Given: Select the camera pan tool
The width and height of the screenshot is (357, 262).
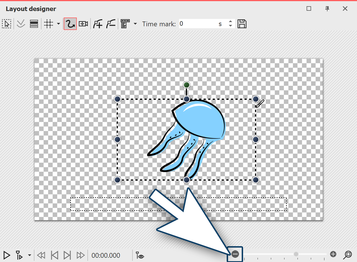Looking at the screenshot, I should pos(83,24).
